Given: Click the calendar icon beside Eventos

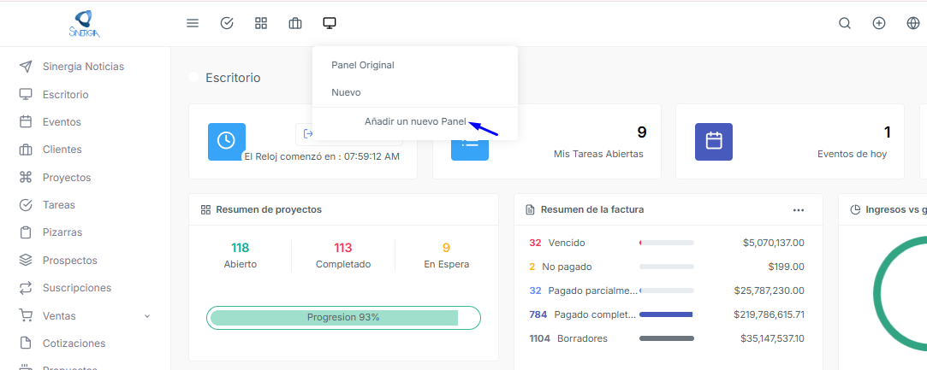Looking at the screenshot, I should 26,122.
